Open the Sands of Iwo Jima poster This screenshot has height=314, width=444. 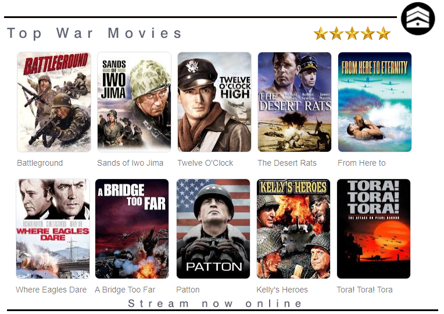click(x=134, y=102)
